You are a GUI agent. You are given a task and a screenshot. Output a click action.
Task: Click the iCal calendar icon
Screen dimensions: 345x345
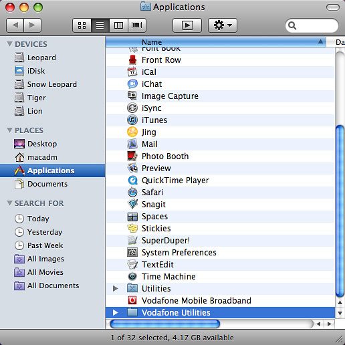coord(132,72)
